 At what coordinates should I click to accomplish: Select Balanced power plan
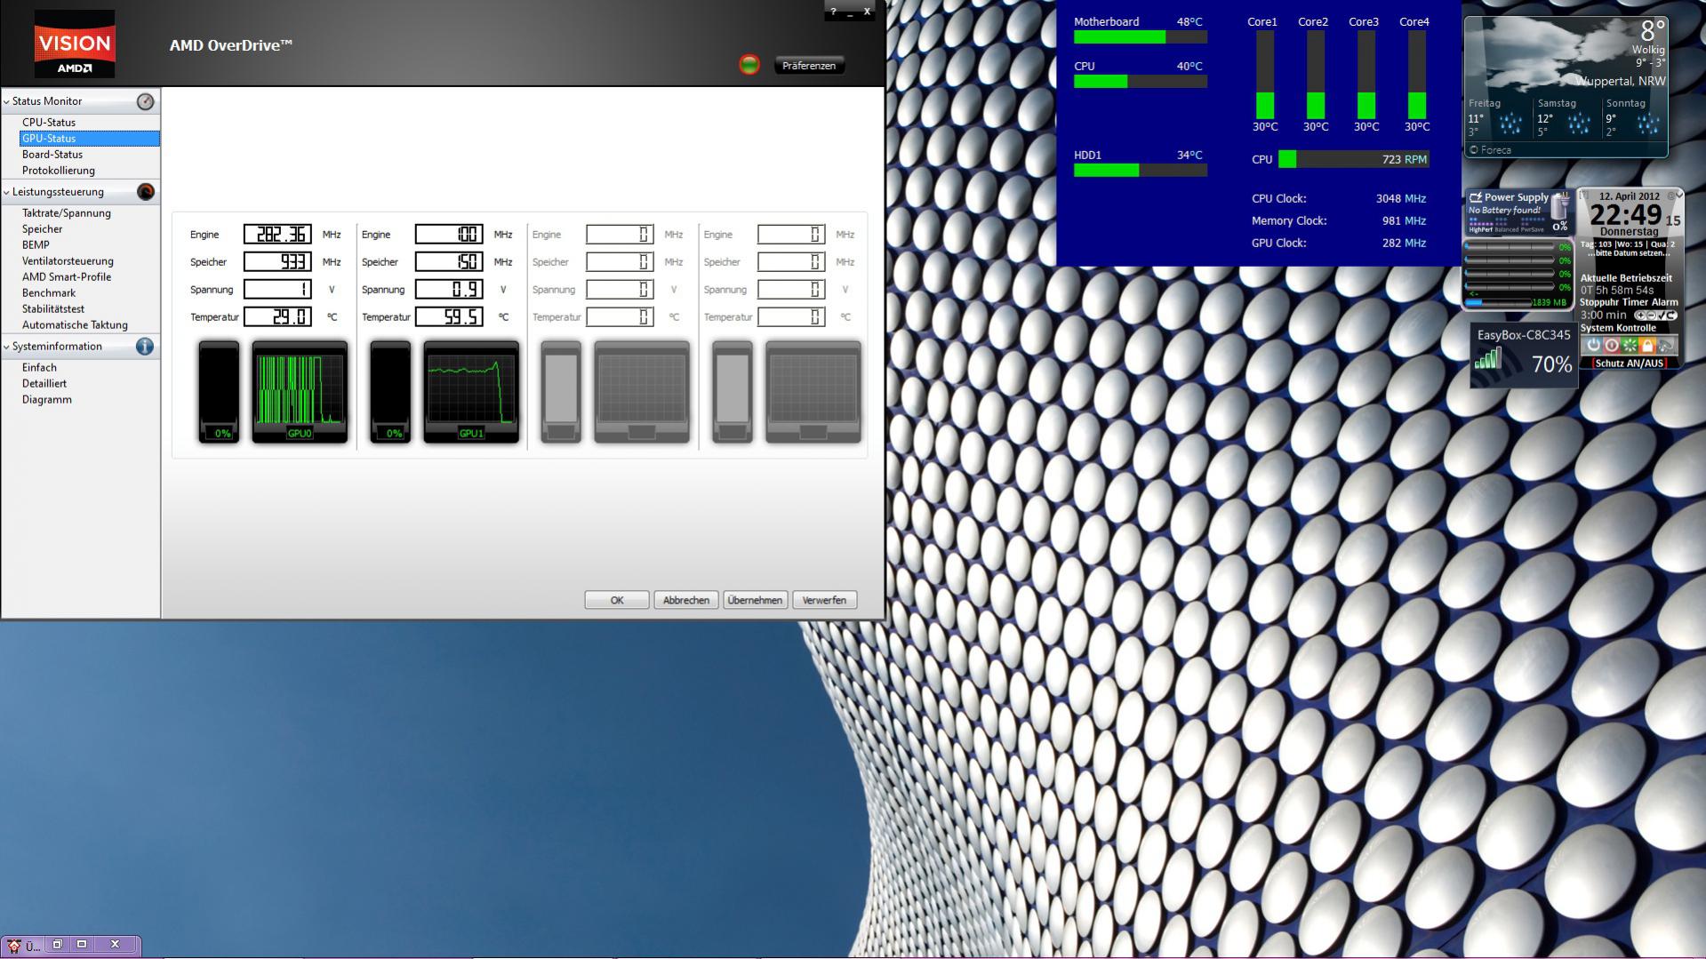1507,230
